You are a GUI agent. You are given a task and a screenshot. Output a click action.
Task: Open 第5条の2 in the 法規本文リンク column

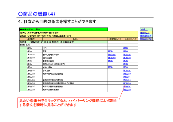pyautogui.click(x=127, y=71)
